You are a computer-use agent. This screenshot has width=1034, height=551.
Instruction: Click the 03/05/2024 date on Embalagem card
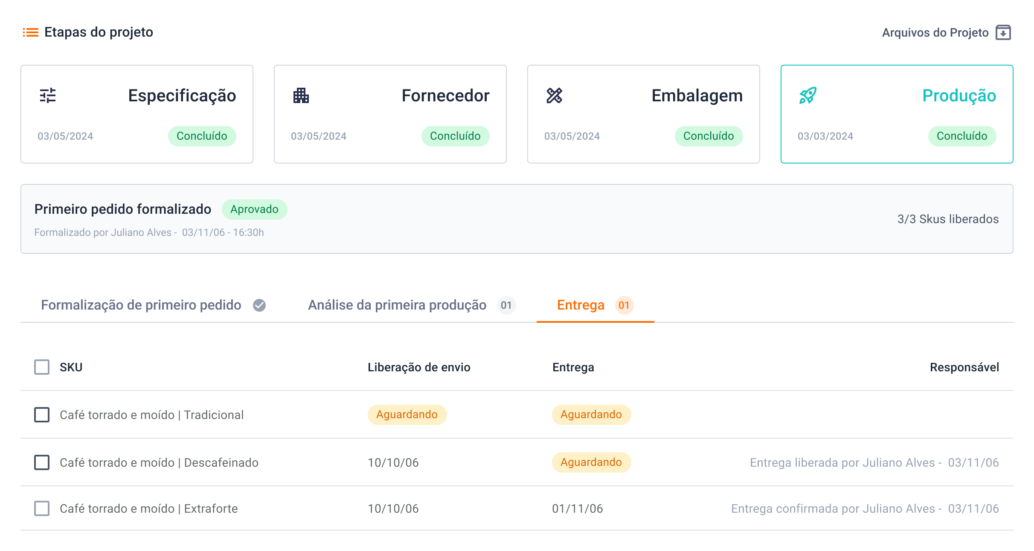point(572,136)
